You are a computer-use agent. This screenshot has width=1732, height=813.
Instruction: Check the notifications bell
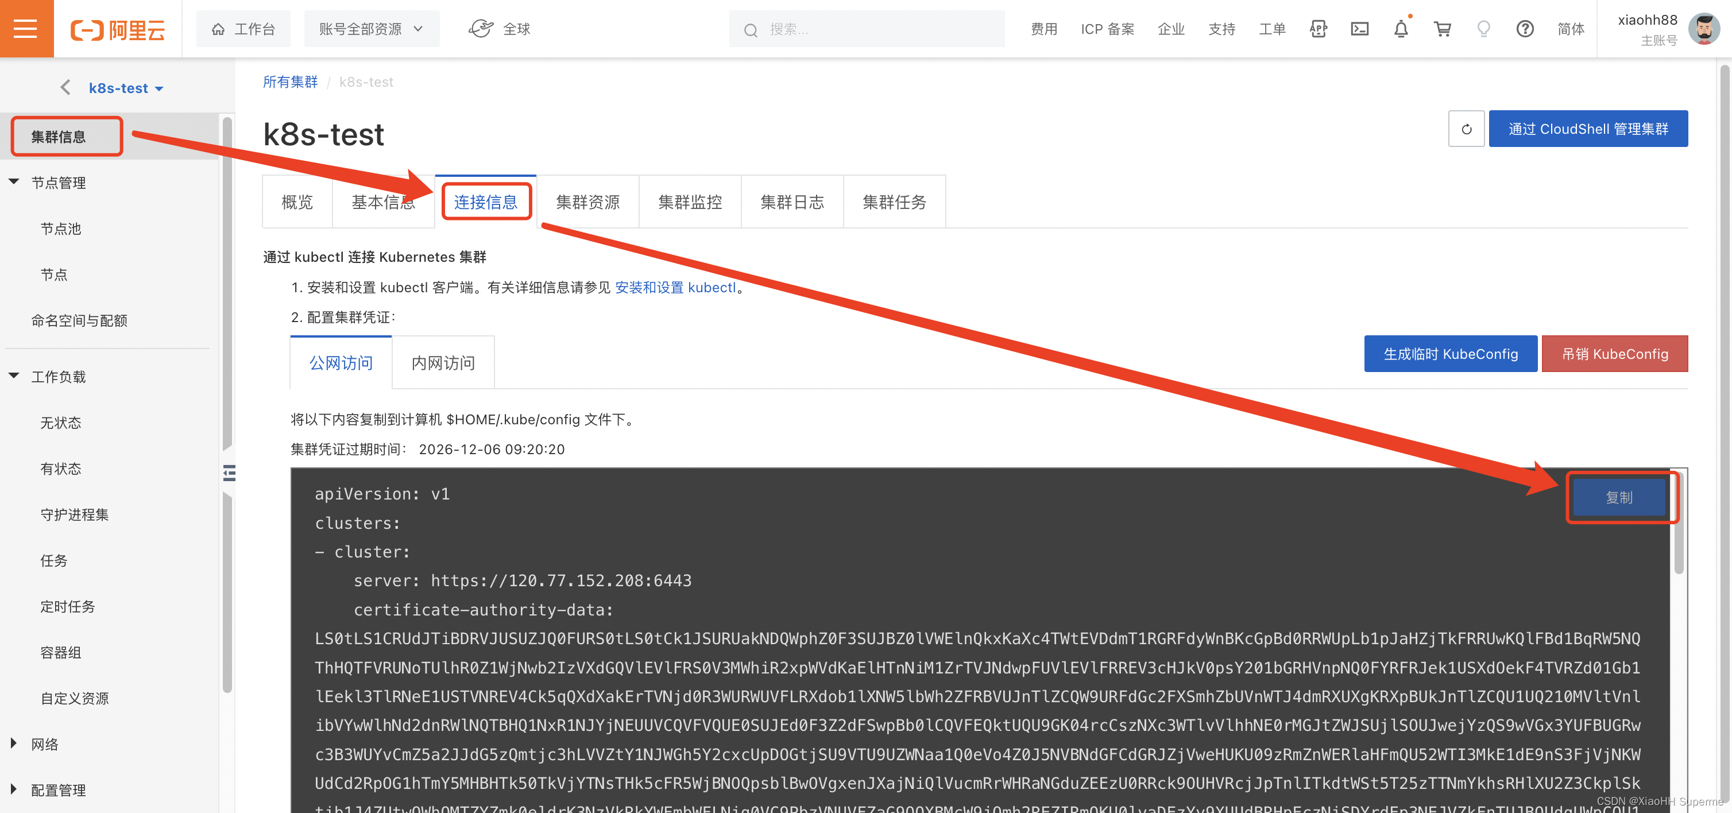(1401, 29)
